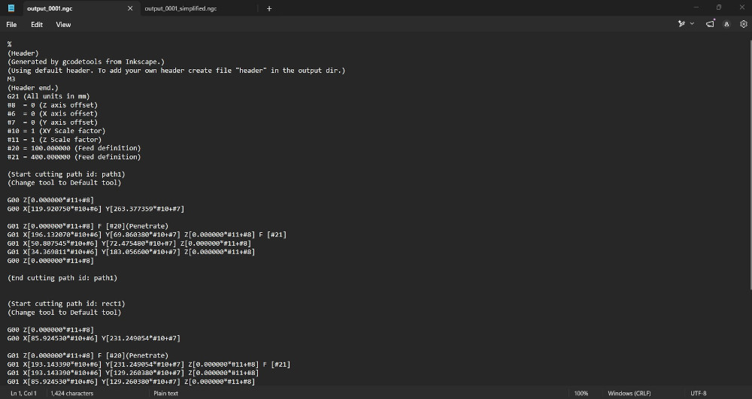The image size is (752, 399).
Task: Add a new tab with plus icon
Action: click(x=269, y=8)
